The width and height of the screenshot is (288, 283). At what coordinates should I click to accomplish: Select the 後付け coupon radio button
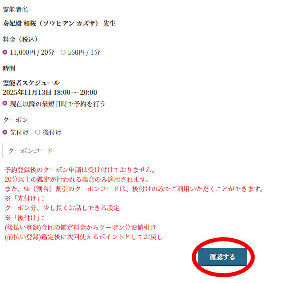click(38, 132)
